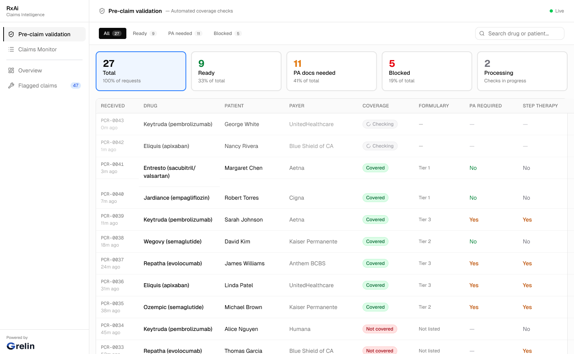This screenshot has width=574, height=354.
Task: Click the shield icon in sidebar Pre-claim validation item
Action: 11,34
